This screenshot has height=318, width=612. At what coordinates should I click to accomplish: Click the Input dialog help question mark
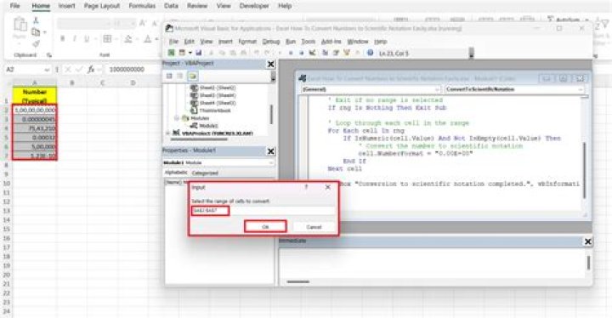point(306,187)
